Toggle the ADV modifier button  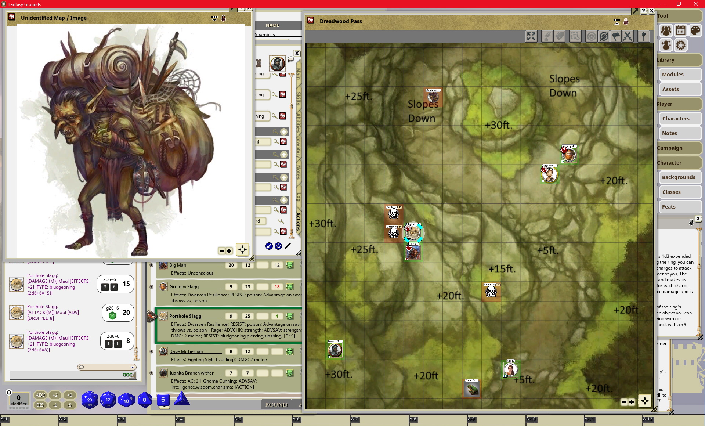coord(40,395)
